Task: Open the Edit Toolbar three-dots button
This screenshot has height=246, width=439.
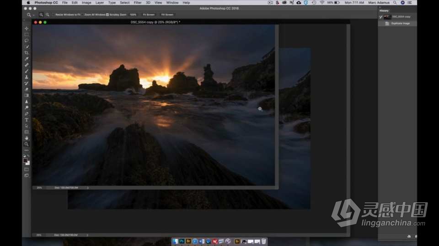Action: point(27,150)
